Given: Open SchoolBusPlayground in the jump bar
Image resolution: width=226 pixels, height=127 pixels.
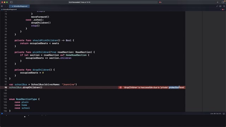Looking at the screenshot, I should click(9, 10).
